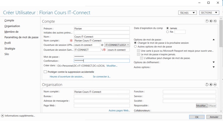Open help for the Compte section
223x121 pixels.
[207, 21]
